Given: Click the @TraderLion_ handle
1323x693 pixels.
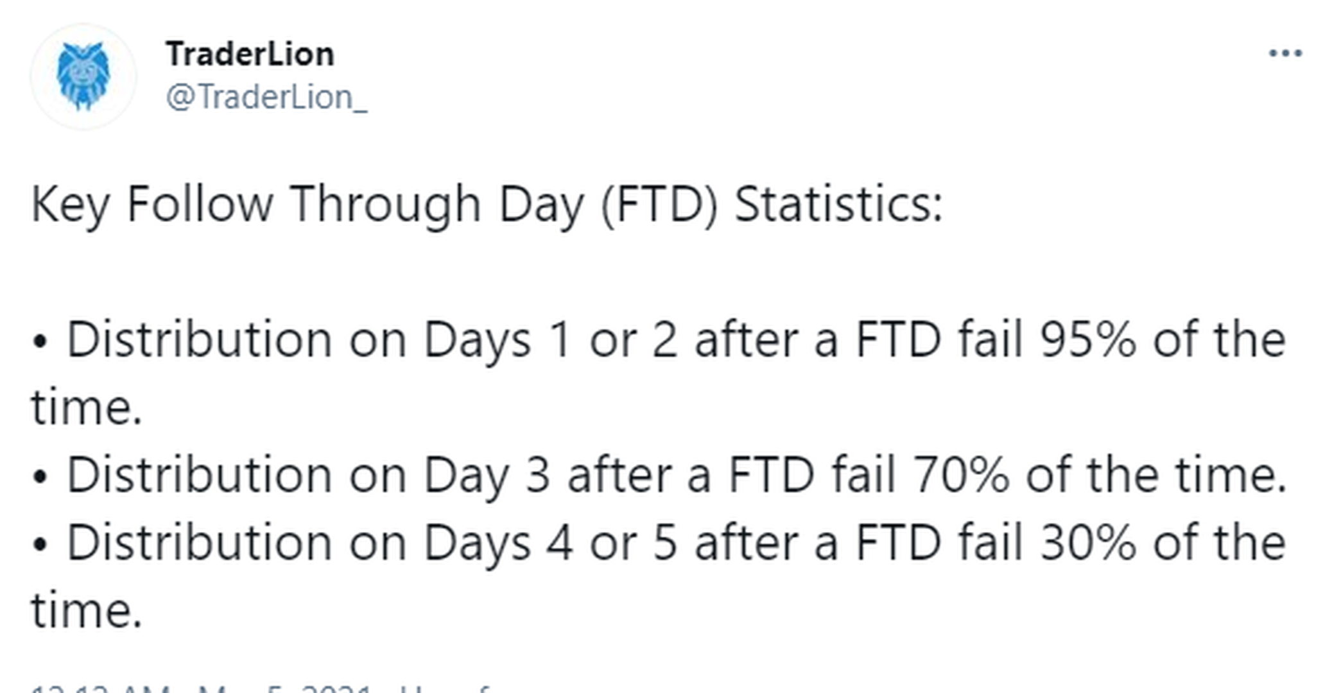Looking at the screenshot, I should [266, 98].
